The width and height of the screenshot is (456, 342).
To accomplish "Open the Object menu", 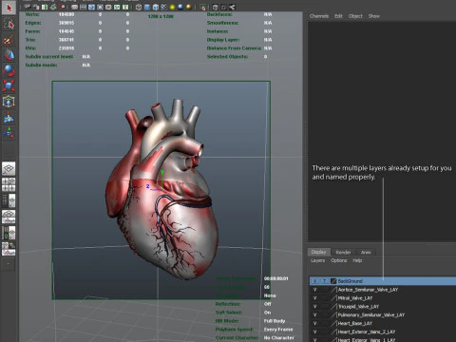I will coord(355,16).
